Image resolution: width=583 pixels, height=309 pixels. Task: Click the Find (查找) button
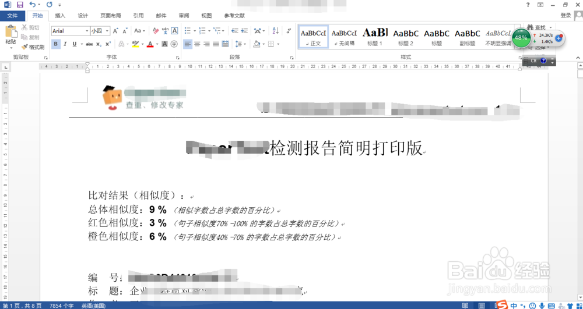click(540, 27)
